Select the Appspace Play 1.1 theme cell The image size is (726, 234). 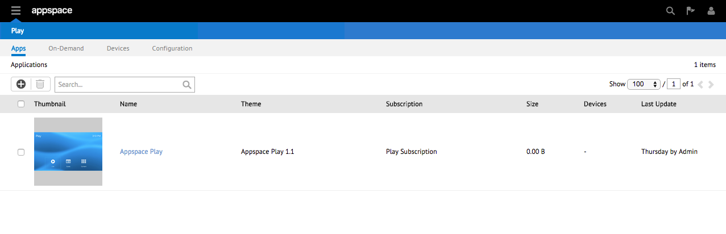coord(268,152)
